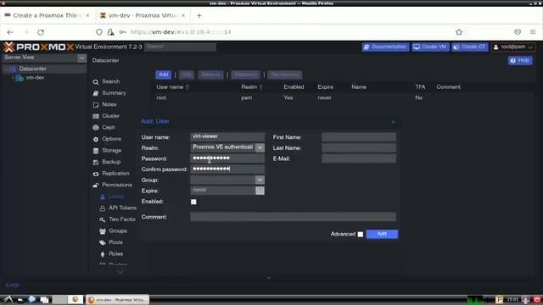Viewport: 543px width, 305px height.
Task: Switch to Create a Proxmox Thin tab
Action: click(47, 15)
